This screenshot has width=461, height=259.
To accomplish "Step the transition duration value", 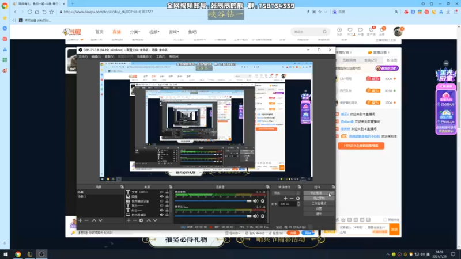I will pyautogui.click(x=298, y=204).
